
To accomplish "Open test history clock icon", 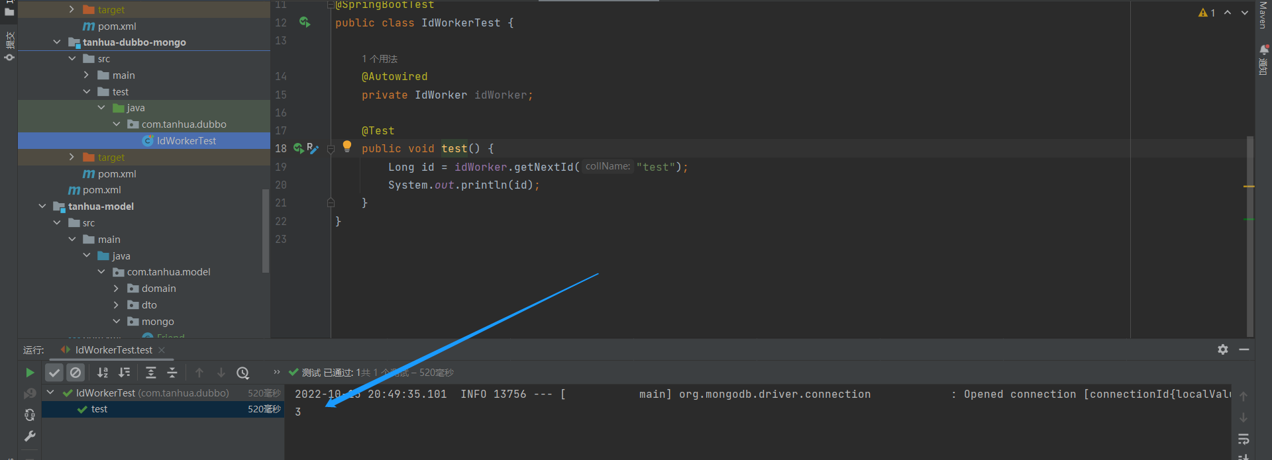I will point(243,373).
